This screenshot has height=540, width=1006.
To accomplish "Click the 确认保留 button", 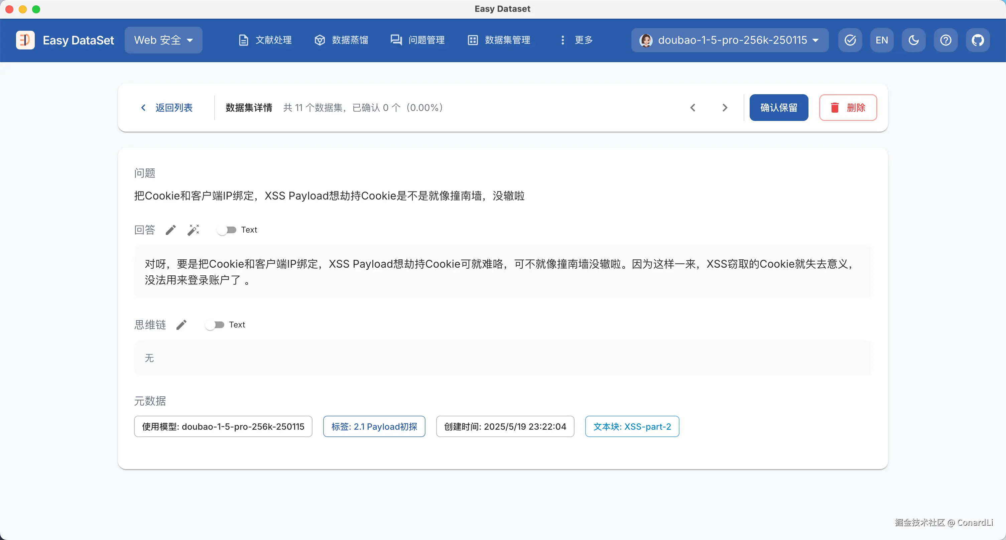I will tap(778, 107).
